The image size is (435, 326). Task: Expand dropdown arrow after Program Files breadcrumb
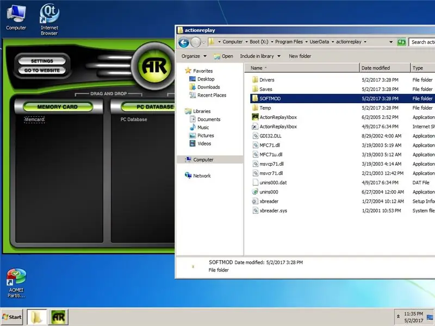307,42
